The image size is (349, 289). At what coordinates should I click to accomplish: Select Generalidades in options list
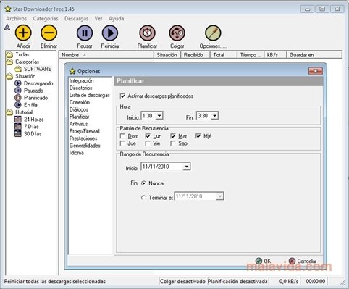click(85, 146)
